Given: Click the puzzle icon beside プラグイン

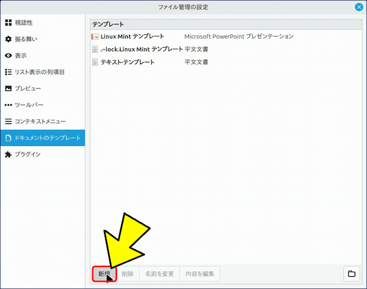Looking at the screenshot, I should tap(9, 155).
